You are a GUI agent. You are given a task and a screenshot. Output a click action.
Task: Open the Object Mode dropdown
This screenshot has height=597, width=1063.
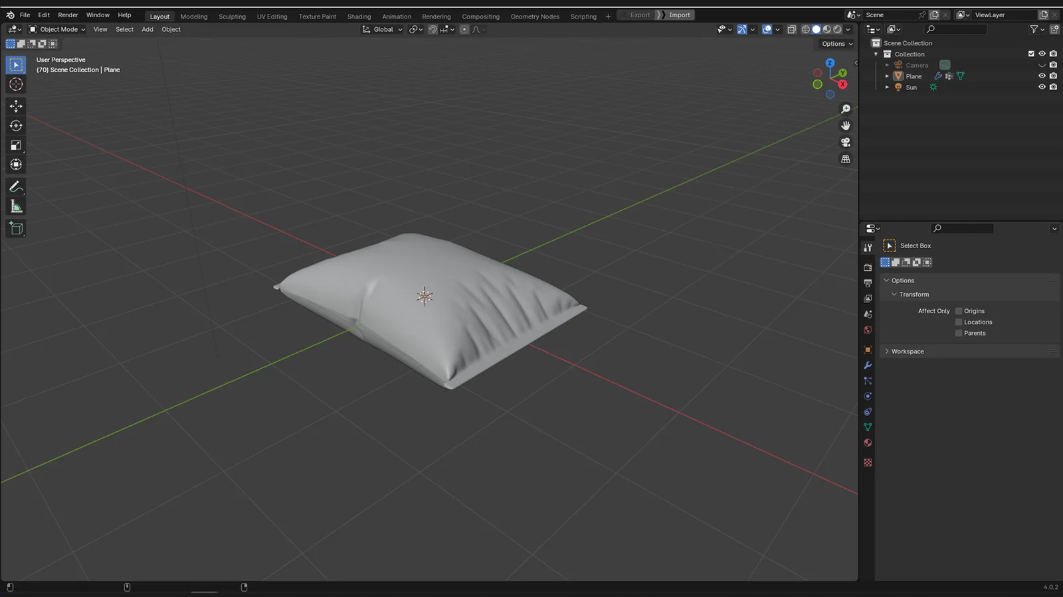(58, 29)
